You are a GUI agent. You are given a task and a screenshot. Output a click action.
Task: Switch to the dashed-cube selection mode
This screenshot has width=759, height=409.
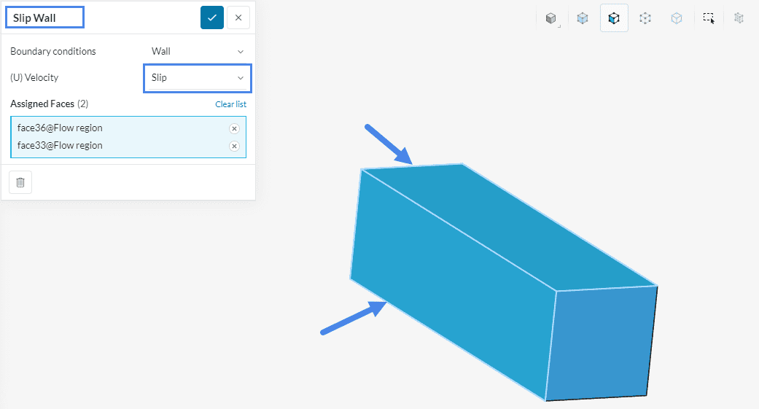point(645,18)
